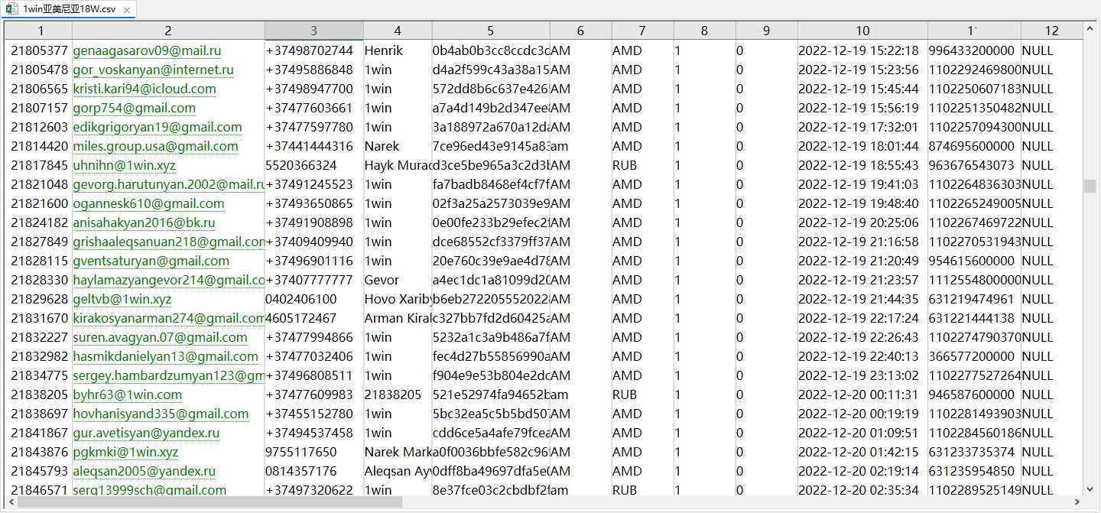Select column header 5

coord(491,31)
